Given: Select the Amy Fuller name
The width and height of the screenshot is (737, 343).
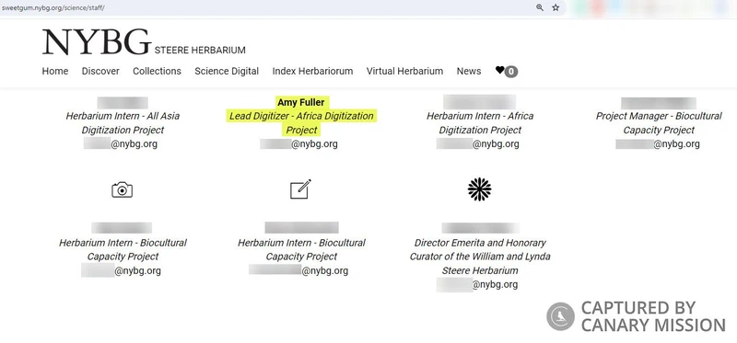Looking at the screenshot, I should (x=301, y=102).
